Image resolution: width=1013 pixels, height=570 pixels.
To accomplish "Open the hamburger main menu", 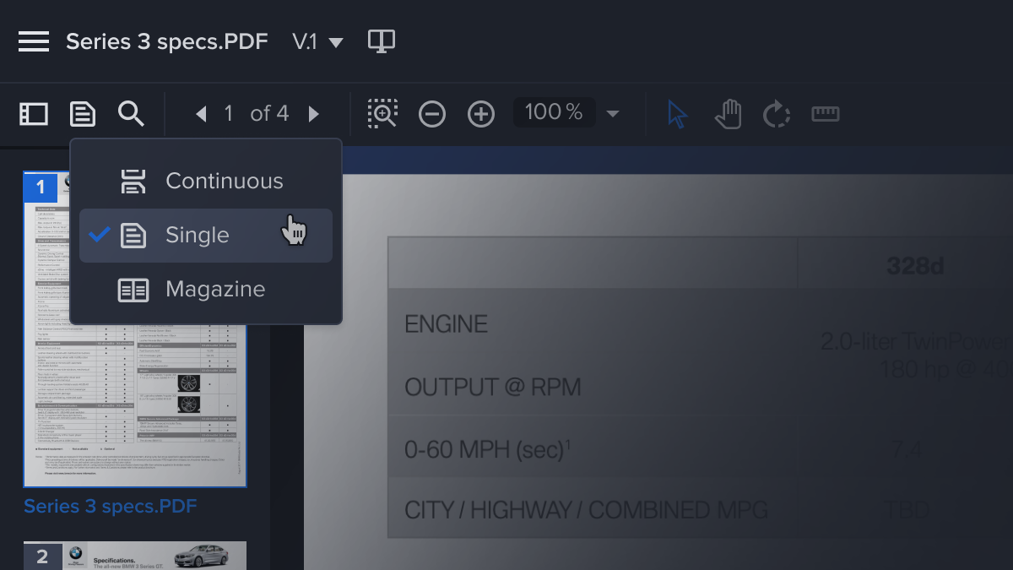I will 34,41.
